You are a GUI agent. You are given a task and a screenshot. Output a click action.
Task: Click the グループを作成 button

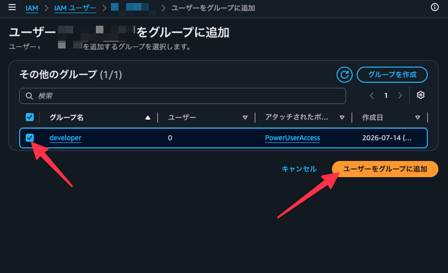pyautogui.click(x=392, y=75)
